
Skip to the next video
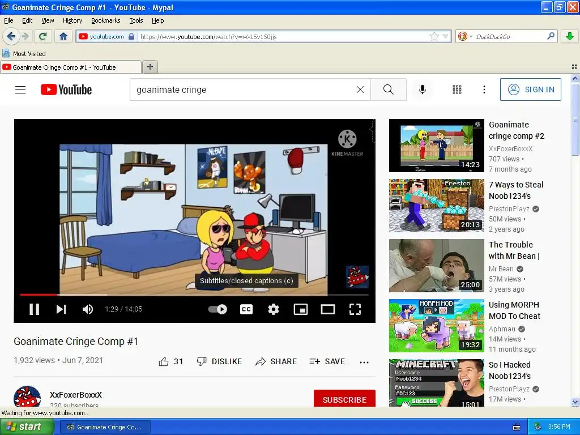point(61,309)
